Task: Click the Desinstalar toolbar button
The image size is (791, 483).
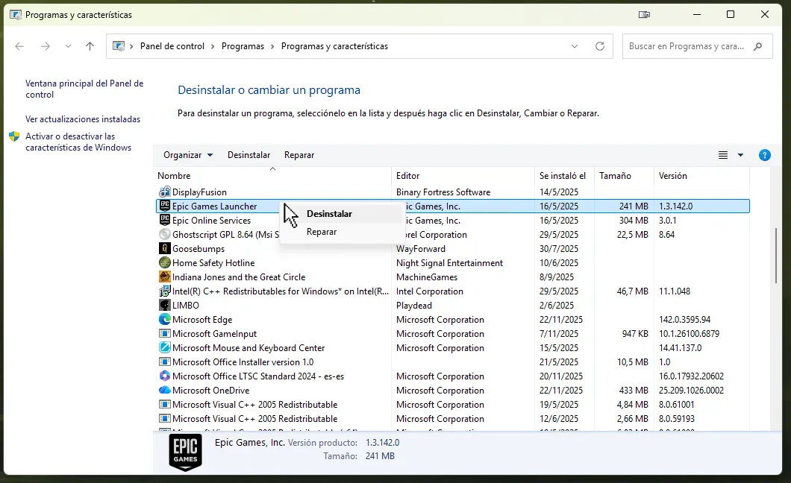Action: 248,155
